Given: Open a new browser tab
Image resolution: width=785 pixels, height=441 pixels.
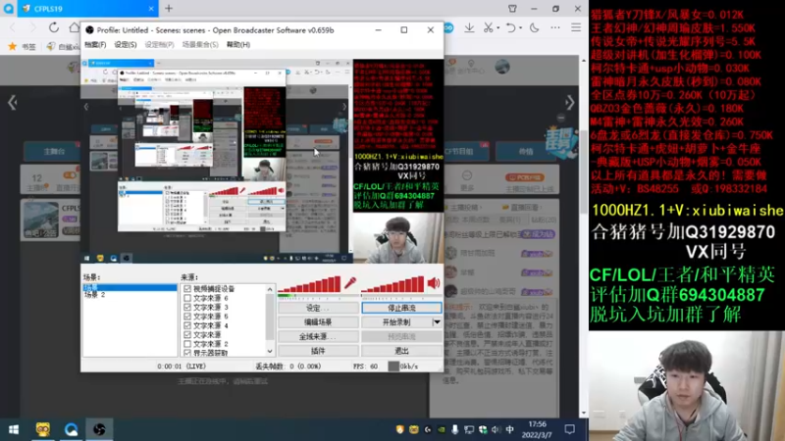Looking at the screenshot, I should (169, 9).
